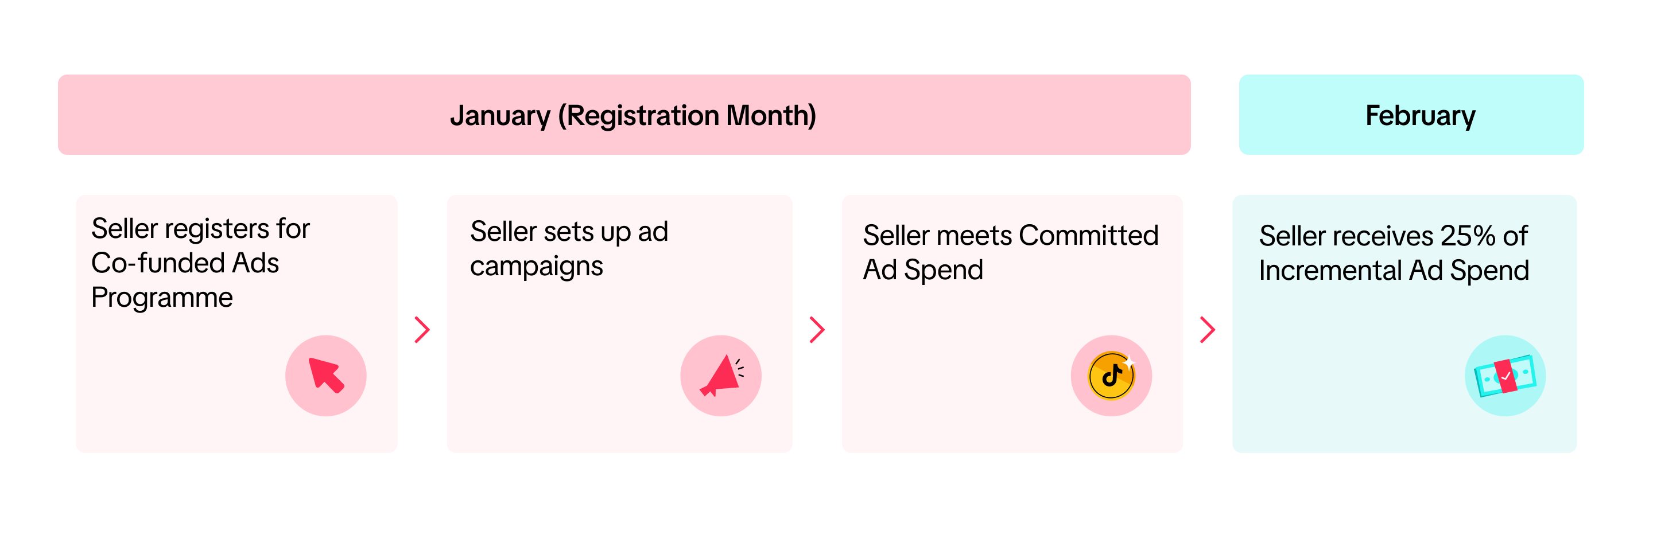1653x539 pixels.
Task: Click the 'Incremental Ad Spend' line
Action: (x=1393, y=271)
